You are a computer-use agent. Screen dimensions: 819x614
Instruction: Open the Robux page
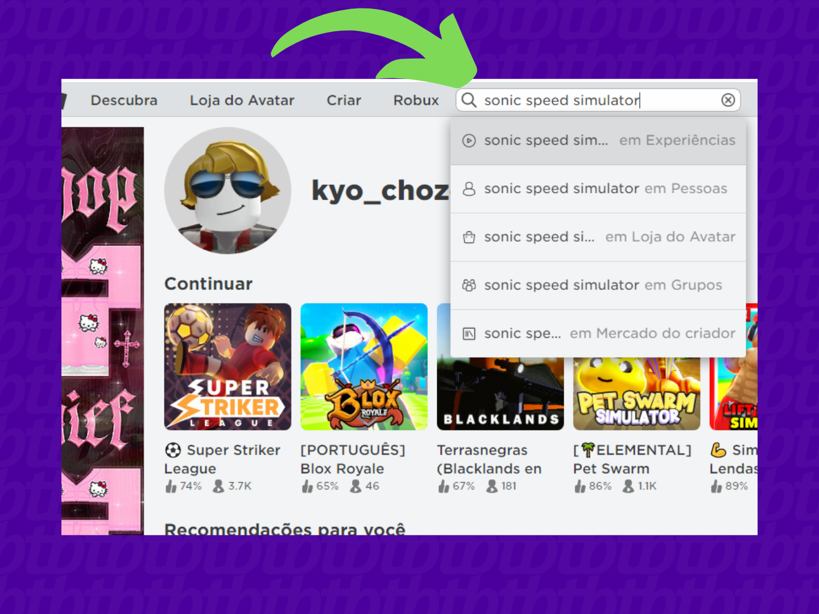coord(416,100)
